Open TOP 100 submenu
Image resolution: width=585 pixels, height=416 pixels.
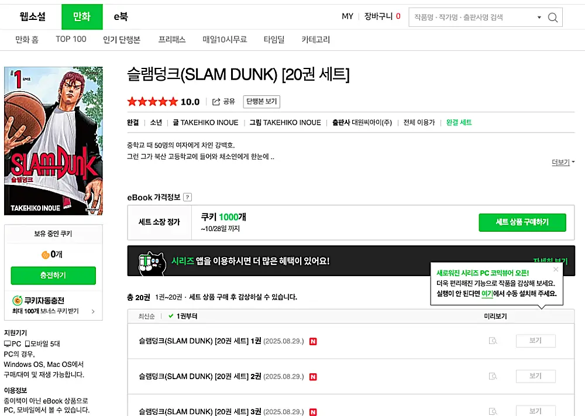pos(71,39)
